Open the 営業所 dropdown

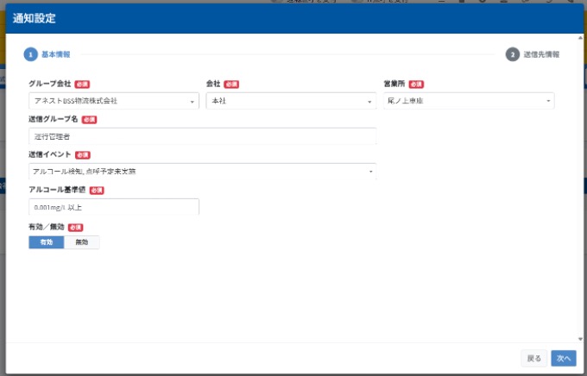(468, 101)
